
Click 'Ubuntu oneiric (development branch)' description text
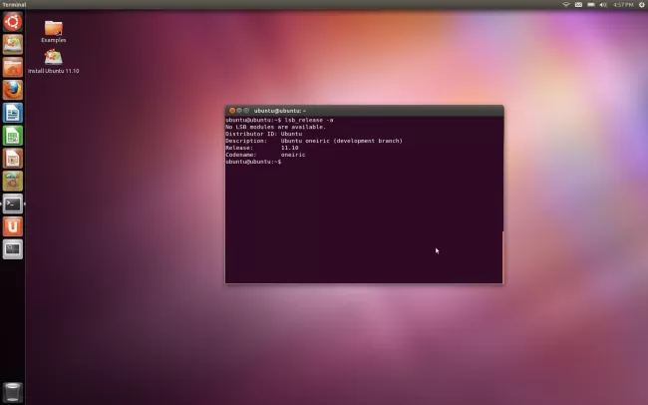[341, 141]
